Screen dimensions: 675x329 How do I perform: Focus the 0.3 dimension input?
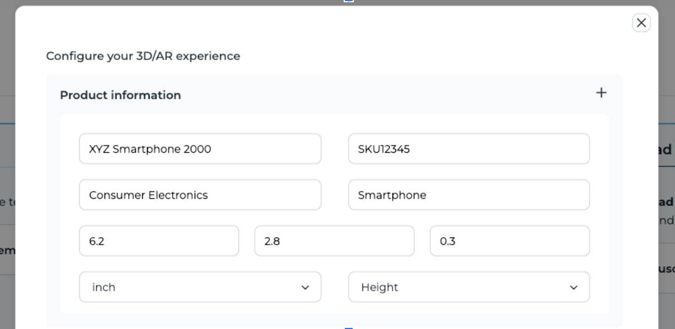[x=510, y=241]
